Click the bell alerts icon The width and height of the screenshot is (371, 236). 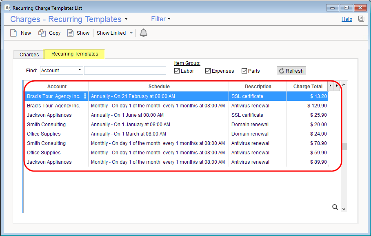143,33
